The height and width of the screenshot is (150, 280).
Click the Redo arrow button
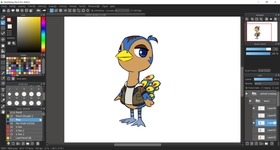click(44, 11)
